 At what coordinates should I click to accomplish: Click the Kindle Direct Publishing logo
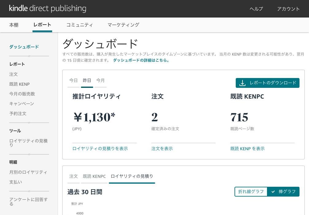[48, 9]
